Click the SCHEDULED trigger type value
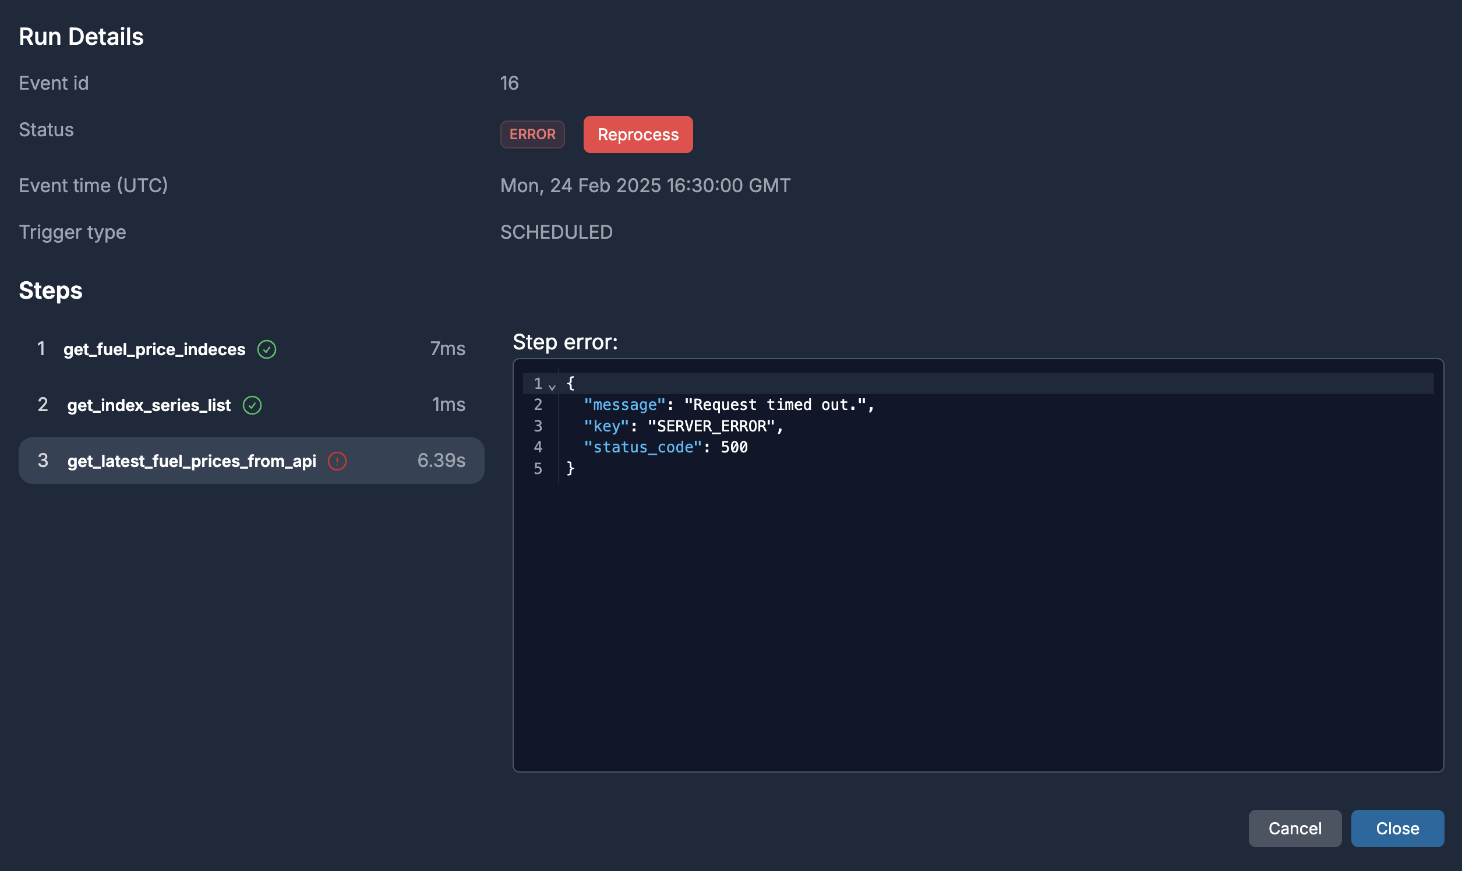The height and width of the screenshot is (871, 1462). coord(556,232)
